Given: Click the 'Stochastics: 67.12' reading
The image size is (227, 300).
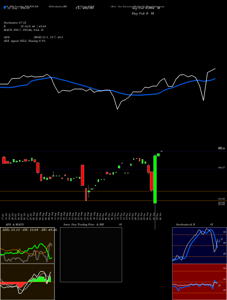Looking at the screenshot, I should [15, 23].
